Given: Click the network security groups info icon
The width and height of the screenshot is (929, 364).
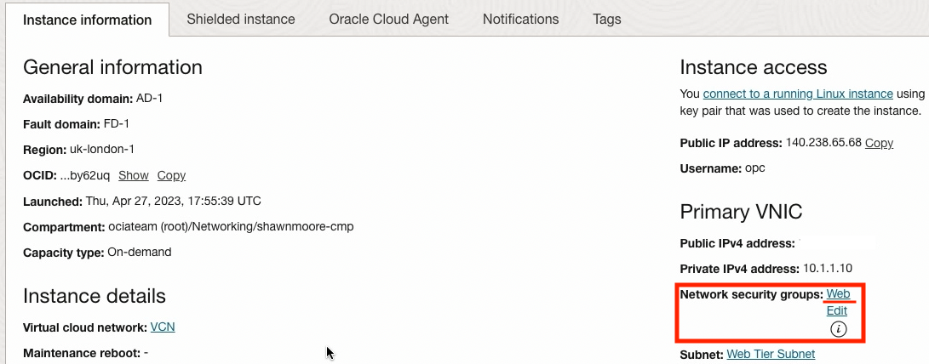Looking at the screenshot, I should pyautogui.click(x=838, y=329).
